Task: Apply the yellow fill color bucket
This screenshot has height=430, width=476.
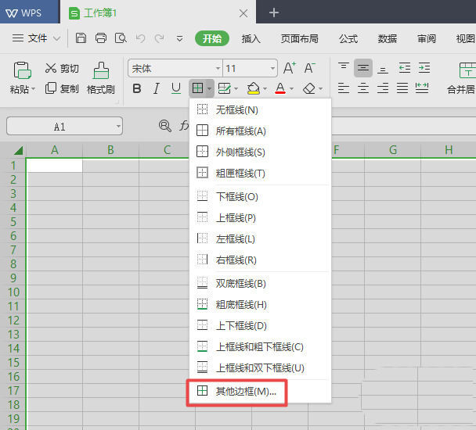Action: pos(254,88)
